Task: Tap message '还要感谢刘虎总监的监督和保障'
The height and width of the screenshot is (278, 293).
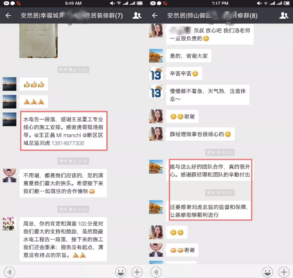Action: click(x=210, y=211)
